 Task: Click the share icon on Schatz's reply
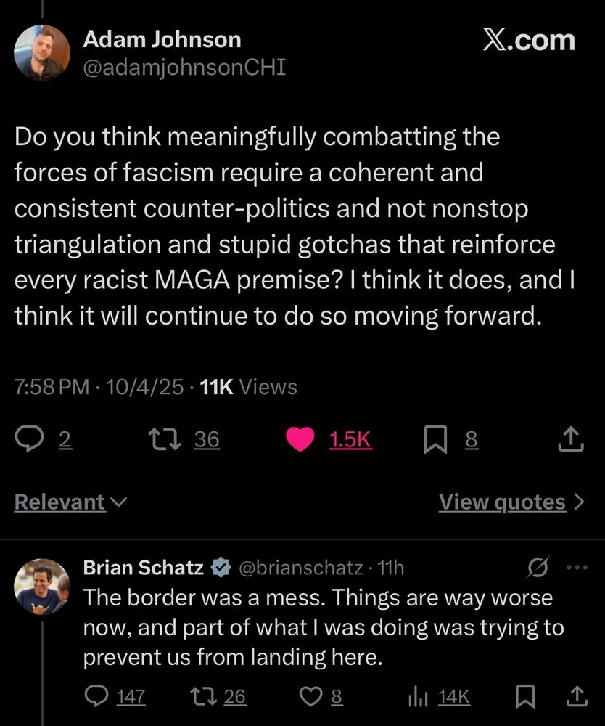tap(576, 697)
